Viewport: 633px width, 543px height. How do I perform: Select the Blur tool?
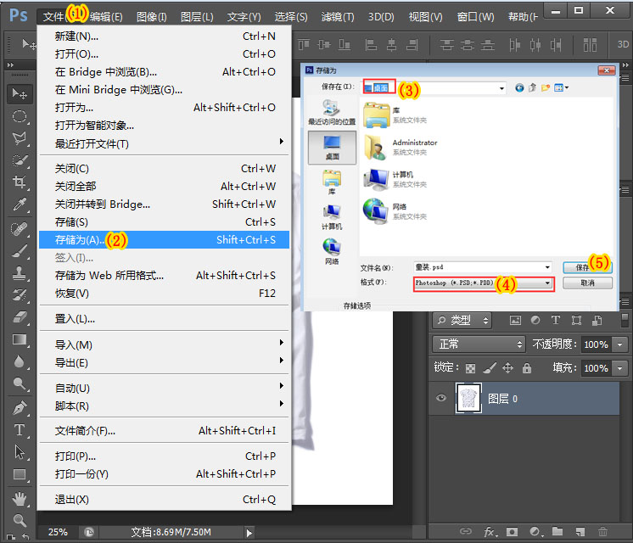[20, 361]
